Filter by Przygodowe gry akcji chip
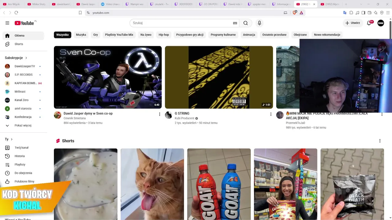The width and height of the screenshot is (392, 220). click(190, 35)
